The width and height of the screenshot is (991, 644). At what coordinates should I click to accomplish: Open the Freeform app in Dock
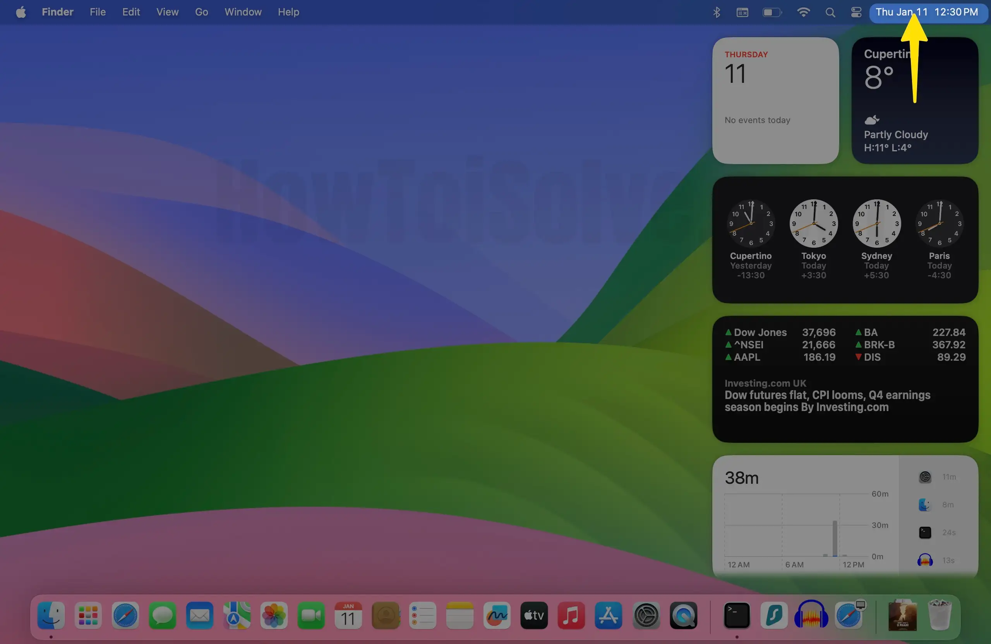pos(497,615)
